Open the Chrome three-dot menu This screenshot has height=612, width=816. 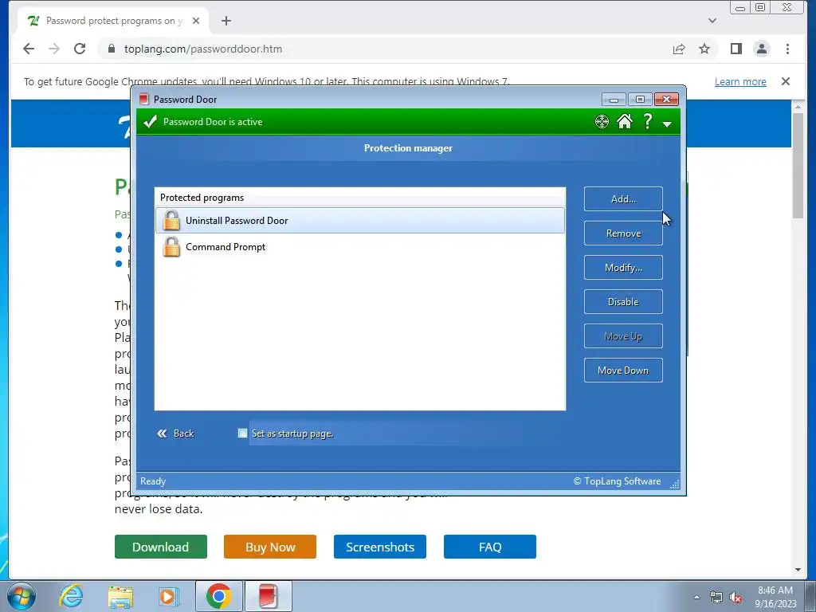tap(787, 49)
